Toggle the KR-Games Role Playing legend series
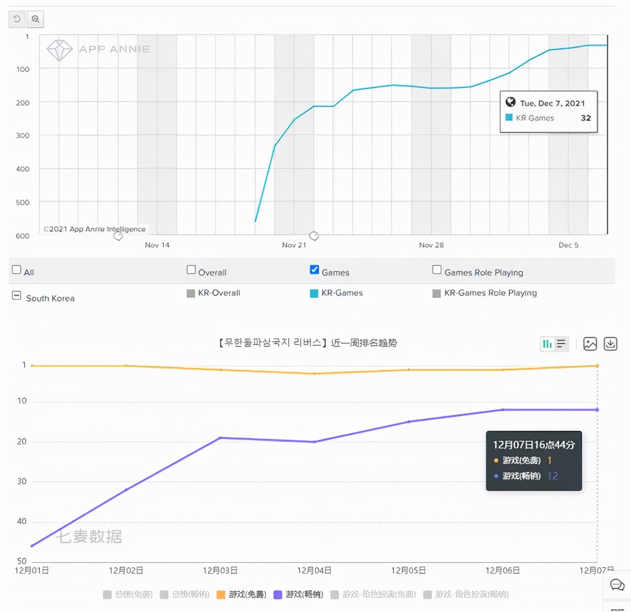The image size is (631, 612). click(x=485, y=293)
